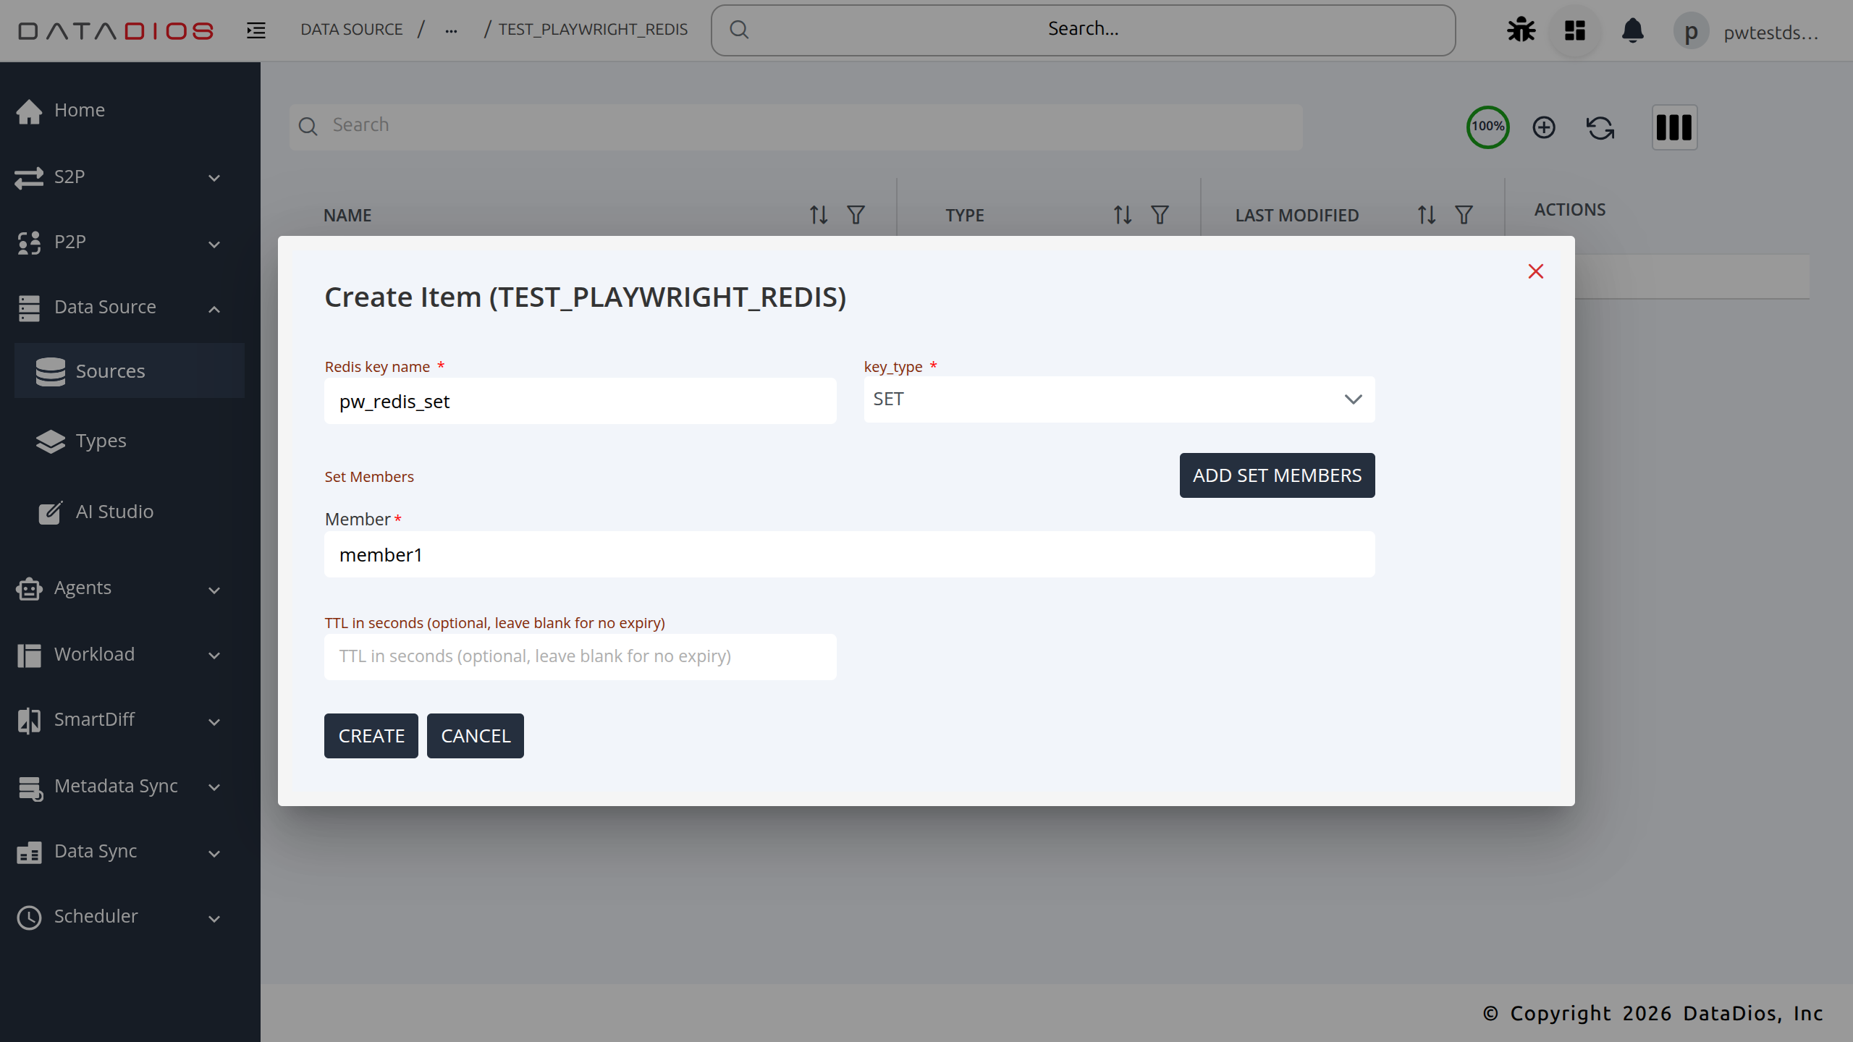Click the ADD SET MEMBERS button
Screen dimensions: 1853x1042
tap(1277, 475)
